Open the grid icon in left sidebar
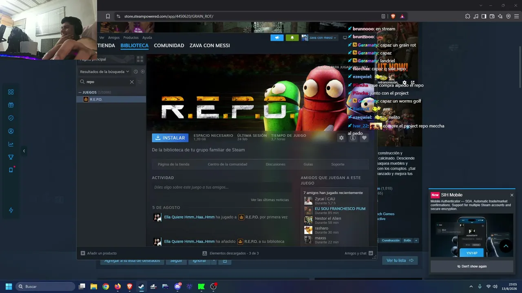This screenshot has width=522, height=293. (11, 92)
